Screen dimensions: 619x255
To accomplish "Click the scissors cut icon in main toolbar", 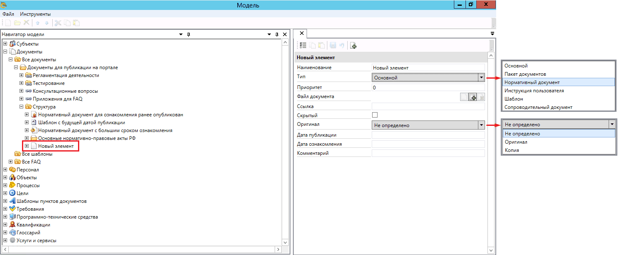I will (58, 23).
